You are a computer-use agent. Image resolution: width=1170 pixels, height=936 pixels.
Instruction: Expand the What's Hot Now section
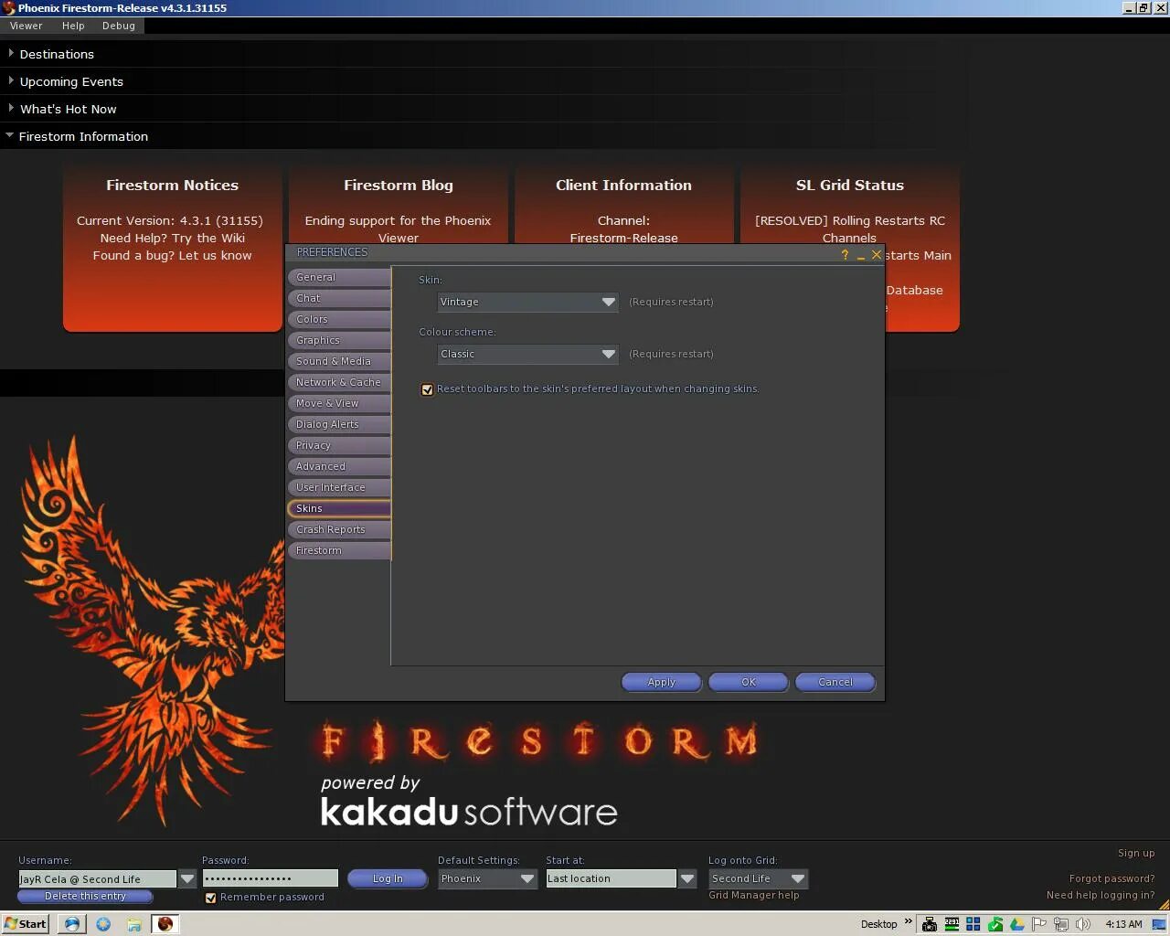point(68,109)
